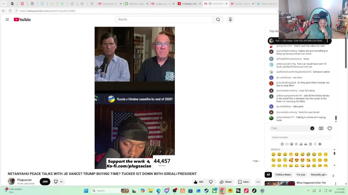The height and width of the screenshot is (195, 348).
Task: Select the activities basketball emoji category
Action: click(310, 144)
